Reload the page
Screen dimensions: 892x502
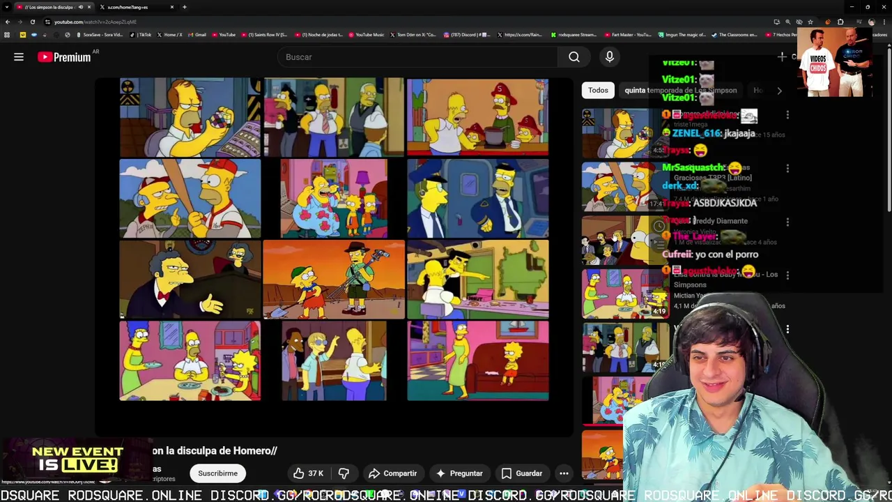point(32,22)
